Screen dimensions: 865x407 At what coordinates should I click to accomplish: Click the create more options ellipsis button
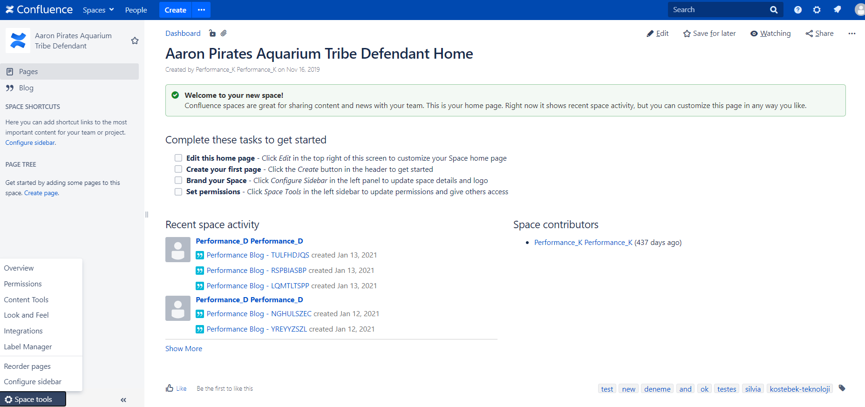(201, 10)
